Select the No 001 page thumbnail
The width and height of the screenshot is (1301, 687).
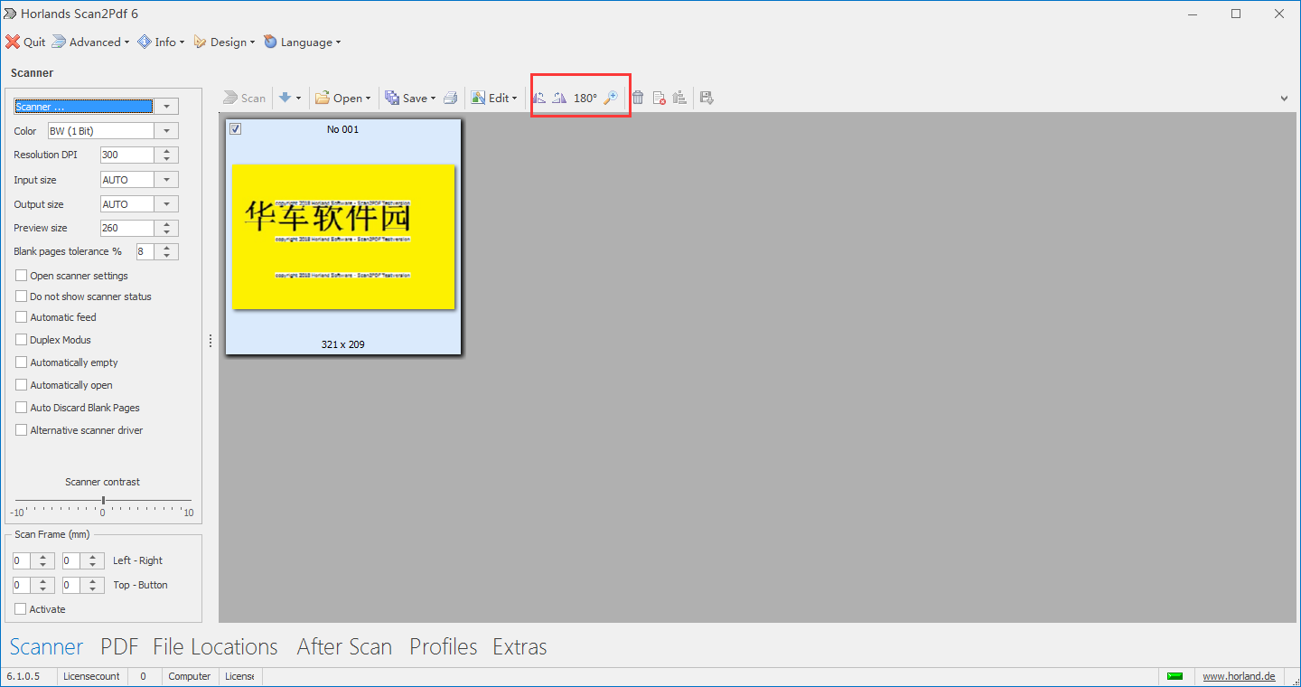[x=343, y=237]
